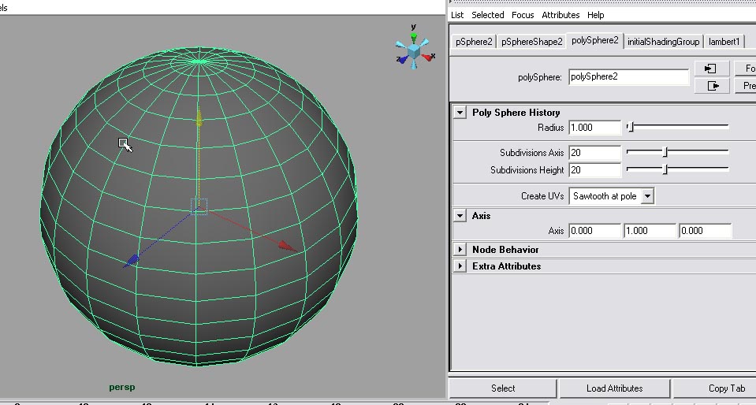756x405 pixels.
Task: Click the Radius value field
Action: point(595,128)
